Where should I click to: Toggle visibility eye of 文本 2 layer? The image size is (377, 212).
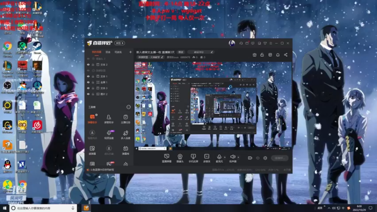pyautogui.click(x=88, y=65)
